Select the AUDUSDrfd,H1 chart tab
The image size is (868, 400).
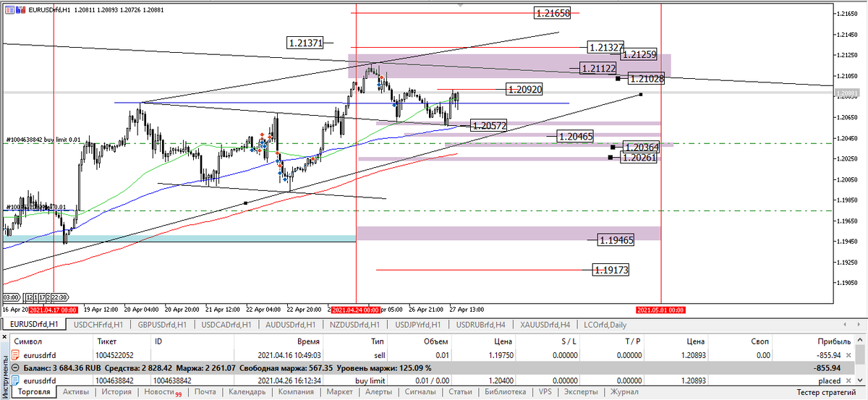[x=292, y=325]
